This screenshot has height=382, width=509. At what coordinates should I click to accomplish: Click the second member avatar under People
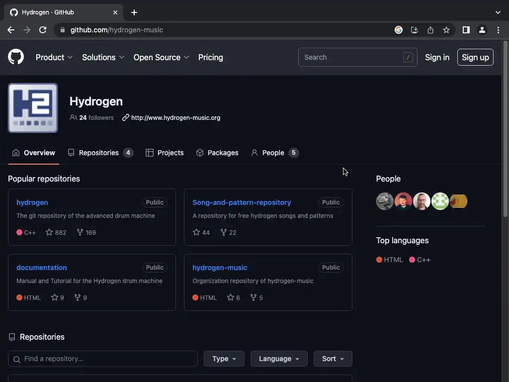[403, 201]
